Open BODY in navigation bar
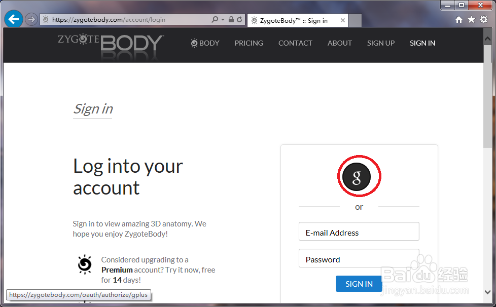Viewport: 496px width, 307px height. 205,43
